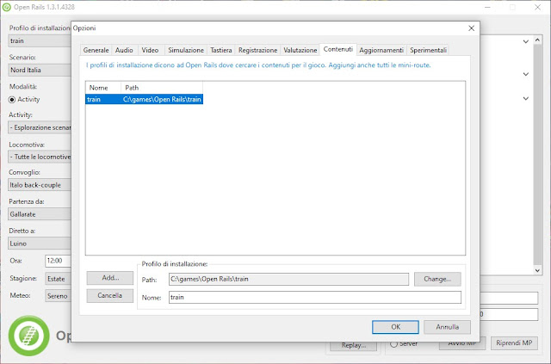Open the Registrazione tab

(258, 50)
